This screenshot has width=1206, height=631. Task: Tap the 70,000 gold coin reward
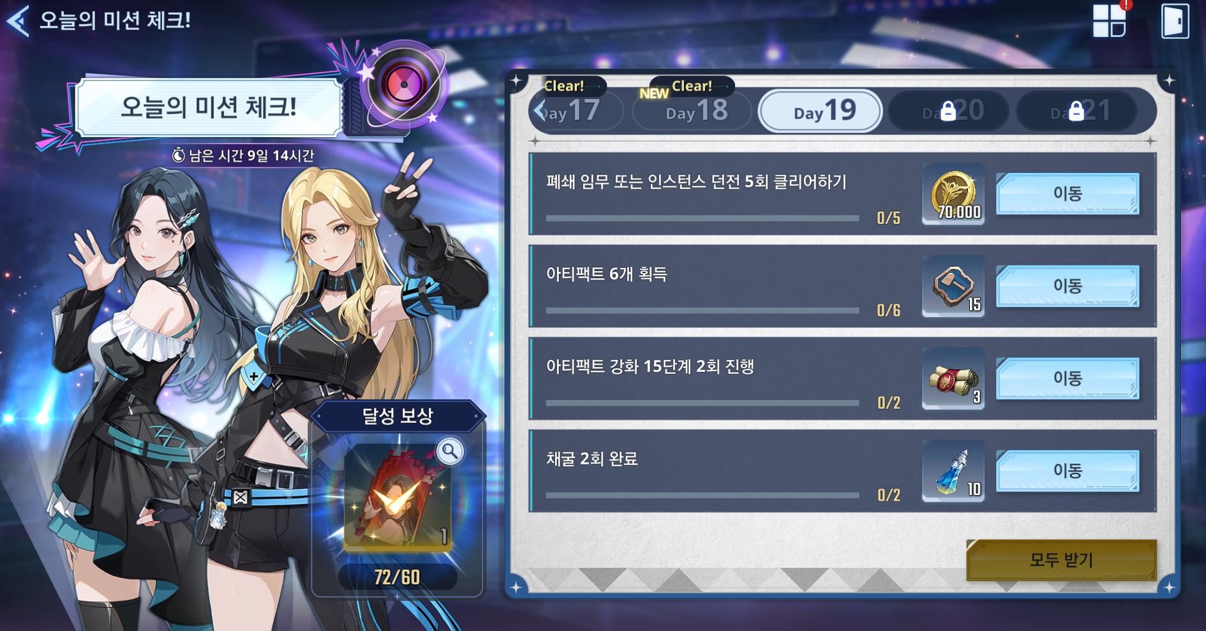[x=953, y=194]
